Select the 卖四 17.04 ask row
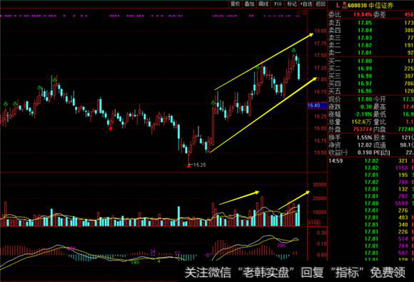 370,31
